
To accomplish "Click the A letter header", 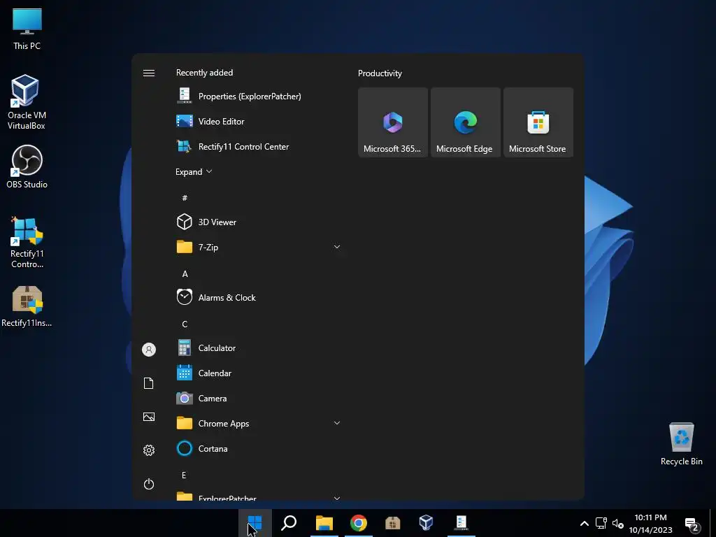I will (x=185, y=273).
